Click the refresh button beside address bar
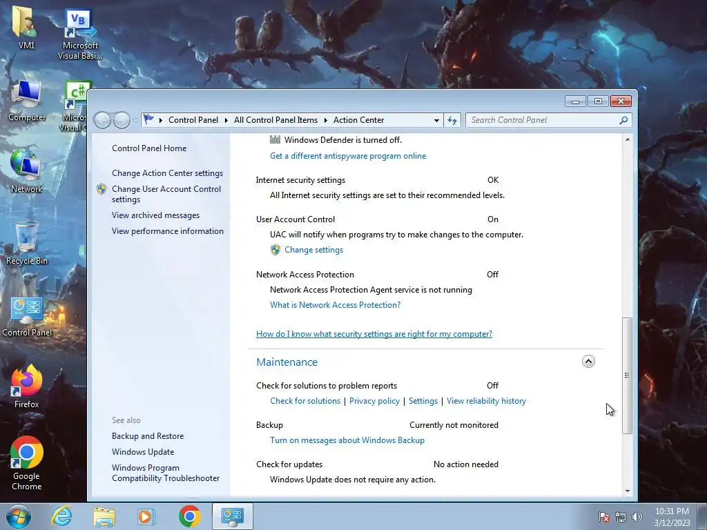This screenshot has width=707, height=530. (x=452, y=120)
